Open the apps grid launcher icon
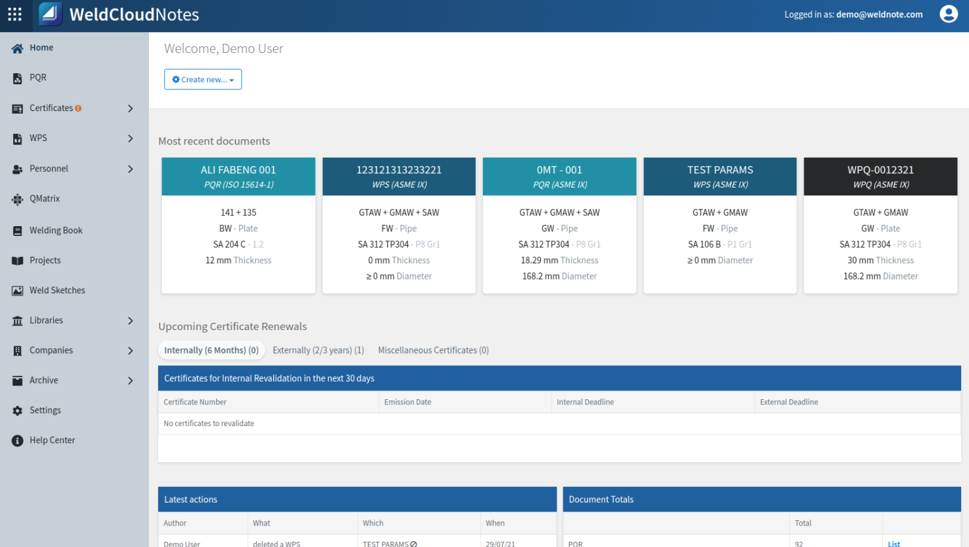 (x=15, y=14)
